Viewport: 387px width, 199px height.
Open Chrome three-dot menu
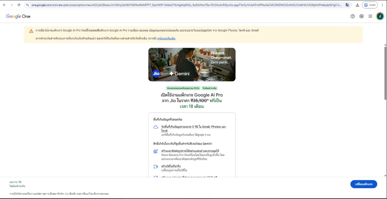382,5
